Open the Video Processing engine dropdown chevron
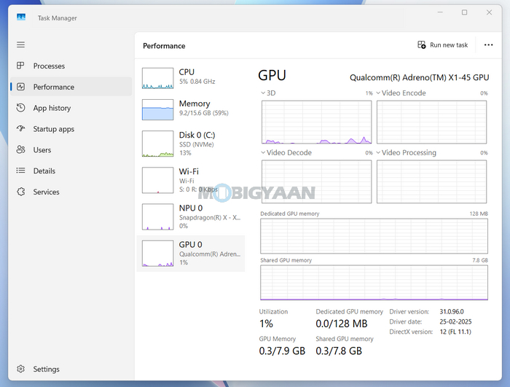 point(378,152)
